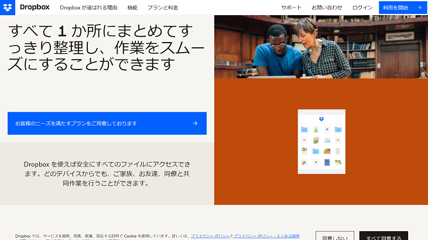Click the 利用を開始 button

pos(403,8)
